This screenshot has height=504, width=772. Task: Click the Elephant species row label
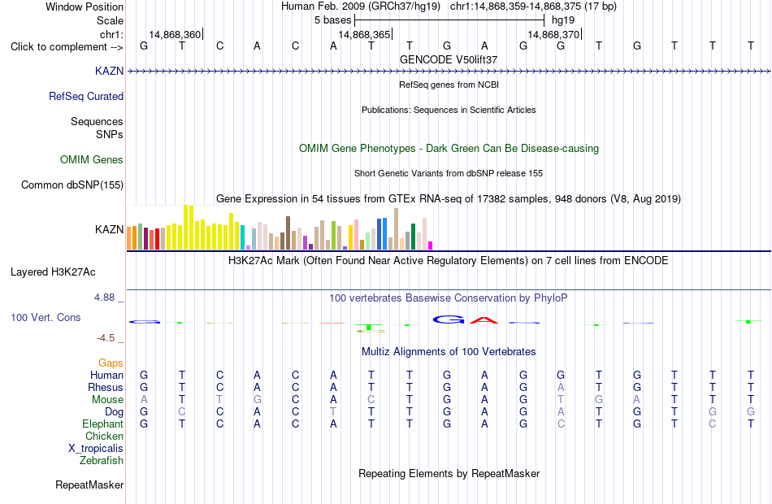point(103,424)
